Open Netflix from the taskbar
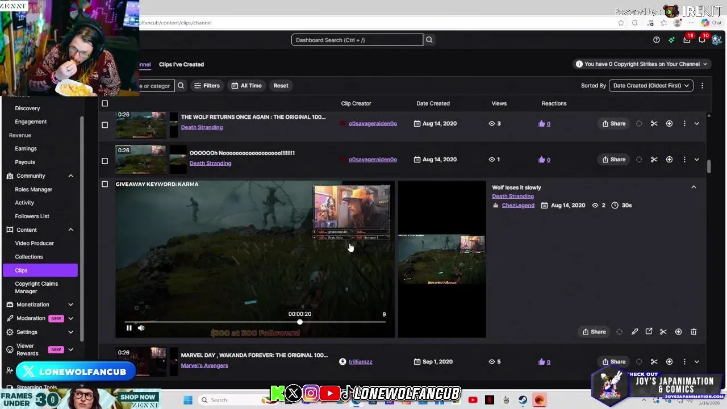This screenshot has height=409, width=727. point(490,400)
